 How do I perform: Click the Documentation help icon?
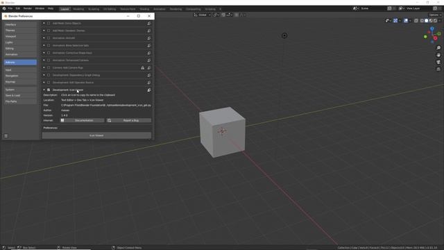pyautogui.click(x=62, y=120)
